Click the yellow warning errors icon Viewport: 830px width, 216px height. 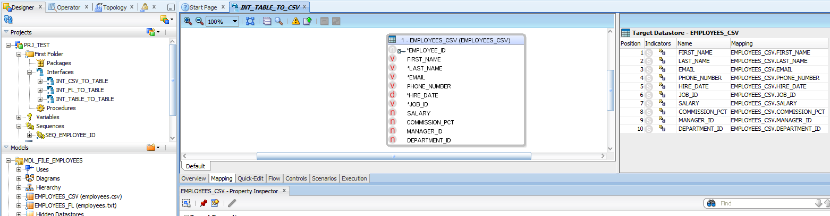tap(296, 21)
